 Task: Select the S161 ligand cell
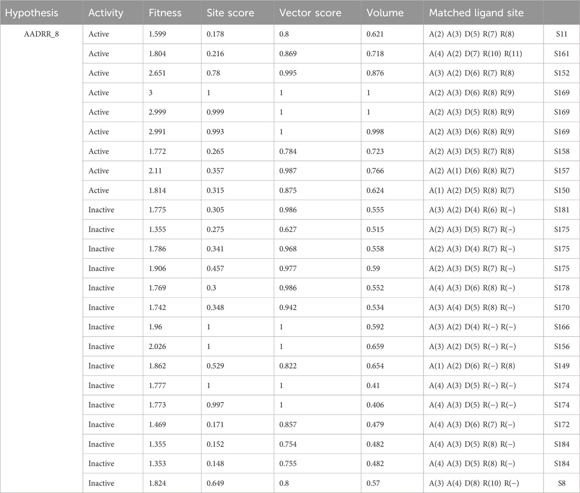pyautogui.click(x=562, y=54)
